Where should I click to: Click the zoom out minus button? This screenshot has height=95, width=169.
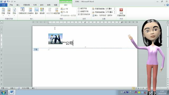pos(152,88)
